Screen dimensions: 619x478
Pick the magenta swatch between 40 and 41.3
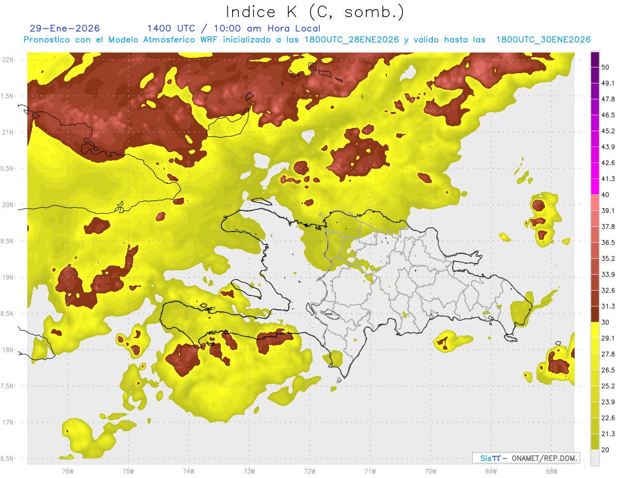tap(595, 187)
